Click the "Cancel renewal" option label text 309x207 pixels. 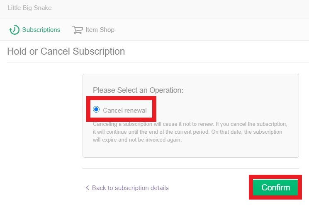point(124,110)
